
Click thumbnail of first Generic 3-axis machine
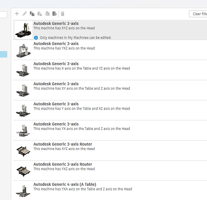[x=23, y=30]
